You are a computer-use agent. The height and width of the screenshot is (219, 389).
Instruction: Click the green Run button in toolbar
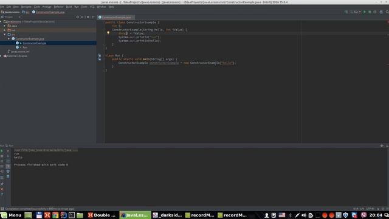[x=365, y=12]
